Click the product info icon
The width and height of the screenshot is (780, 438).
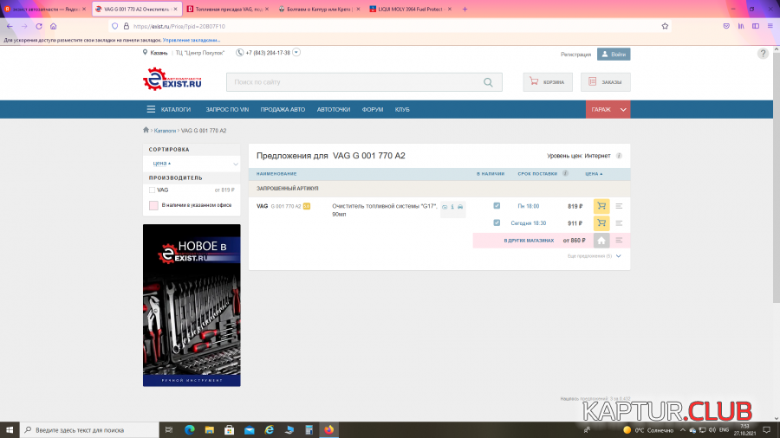pos(452,207)
